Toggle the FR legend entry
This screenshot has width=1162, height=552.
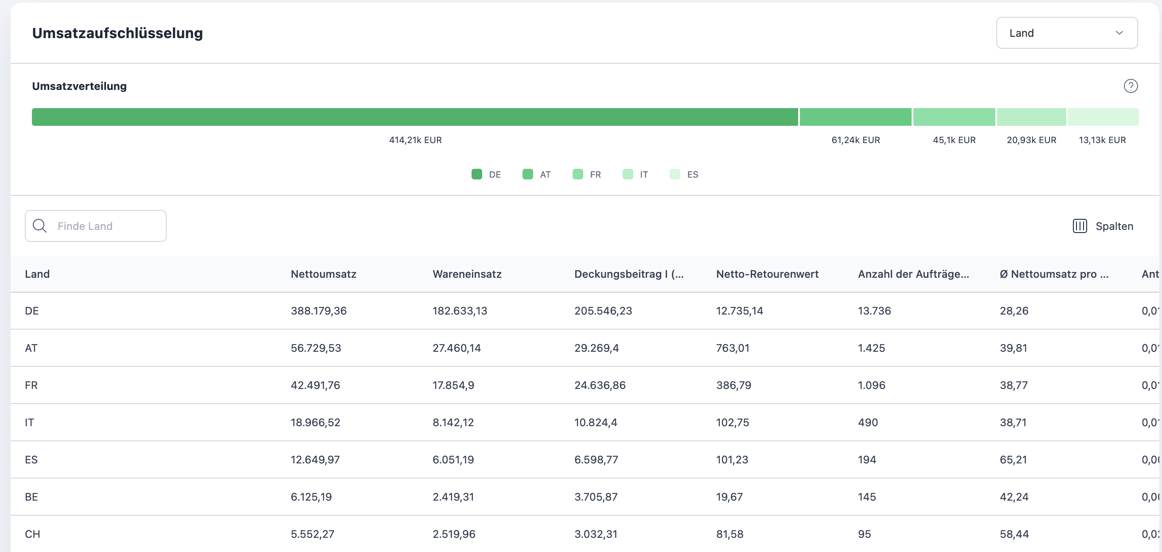coord(595,175)
